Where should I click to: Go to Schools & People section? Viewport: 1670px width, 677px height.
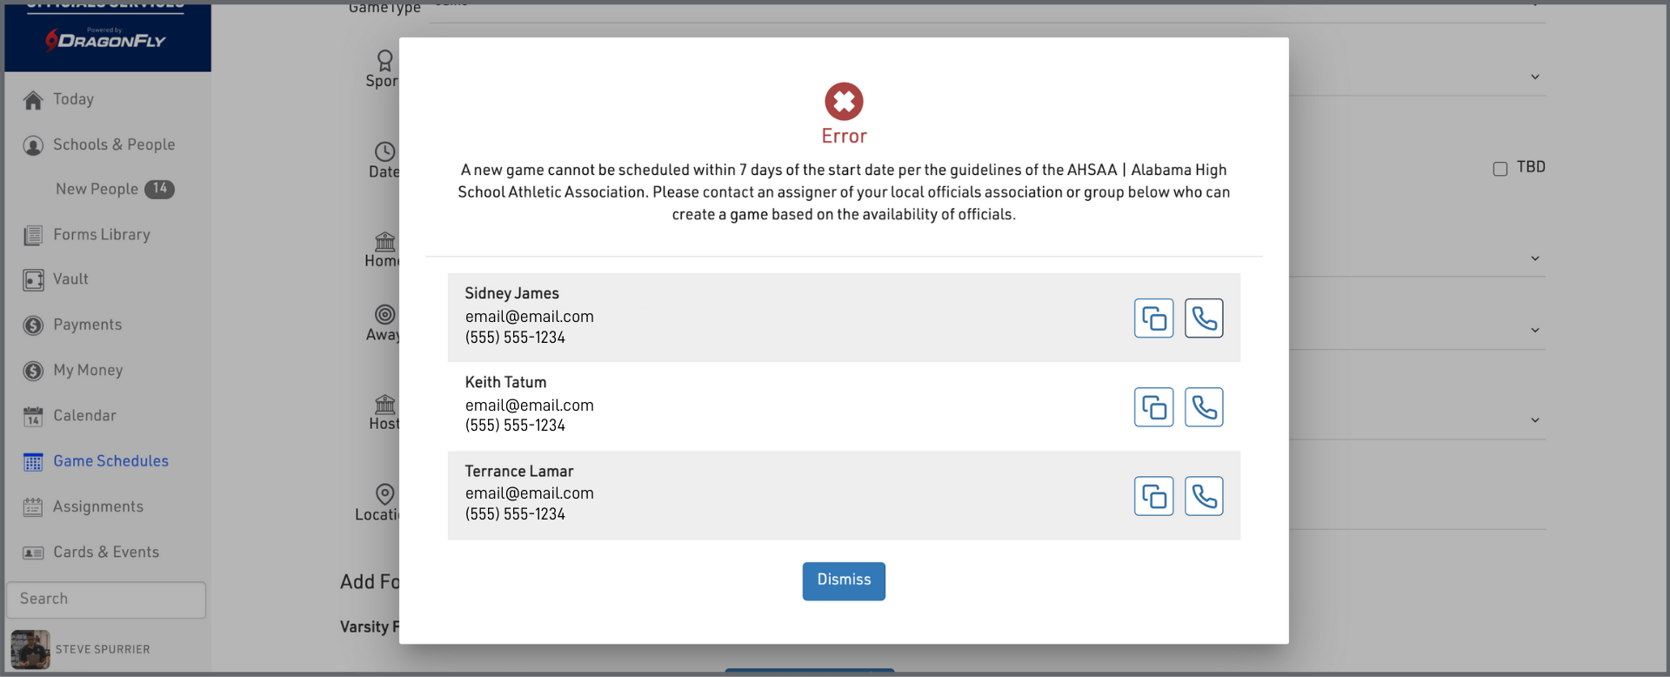pyautogui.click(x=113, y=144)
